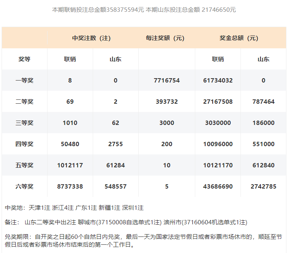Image resolution: width=288 pixels, height=253 pixels.
Task: Click the 一等奖 山东 winning count '0'
Action: tap(116, 81)
